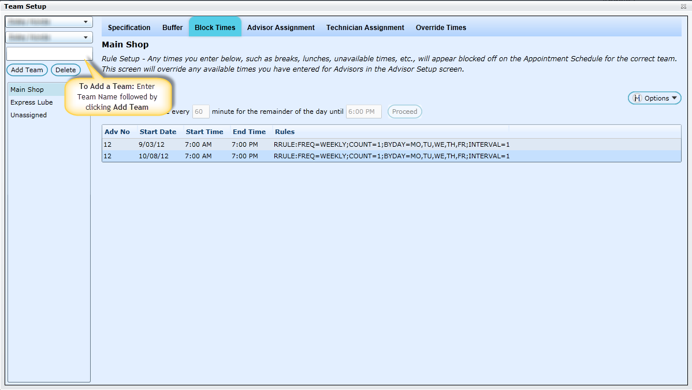Click the Delete team button

65,70
